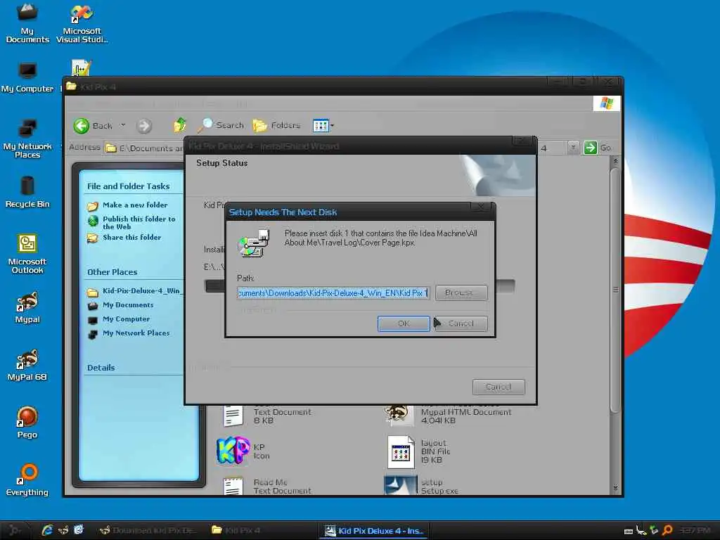
Task: Click the Explorer scrollbar up arrow
Action: [615, 161]
